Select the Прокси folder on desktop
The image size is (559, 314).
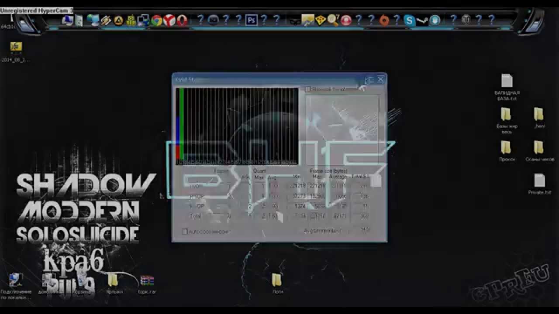point(507,151)
